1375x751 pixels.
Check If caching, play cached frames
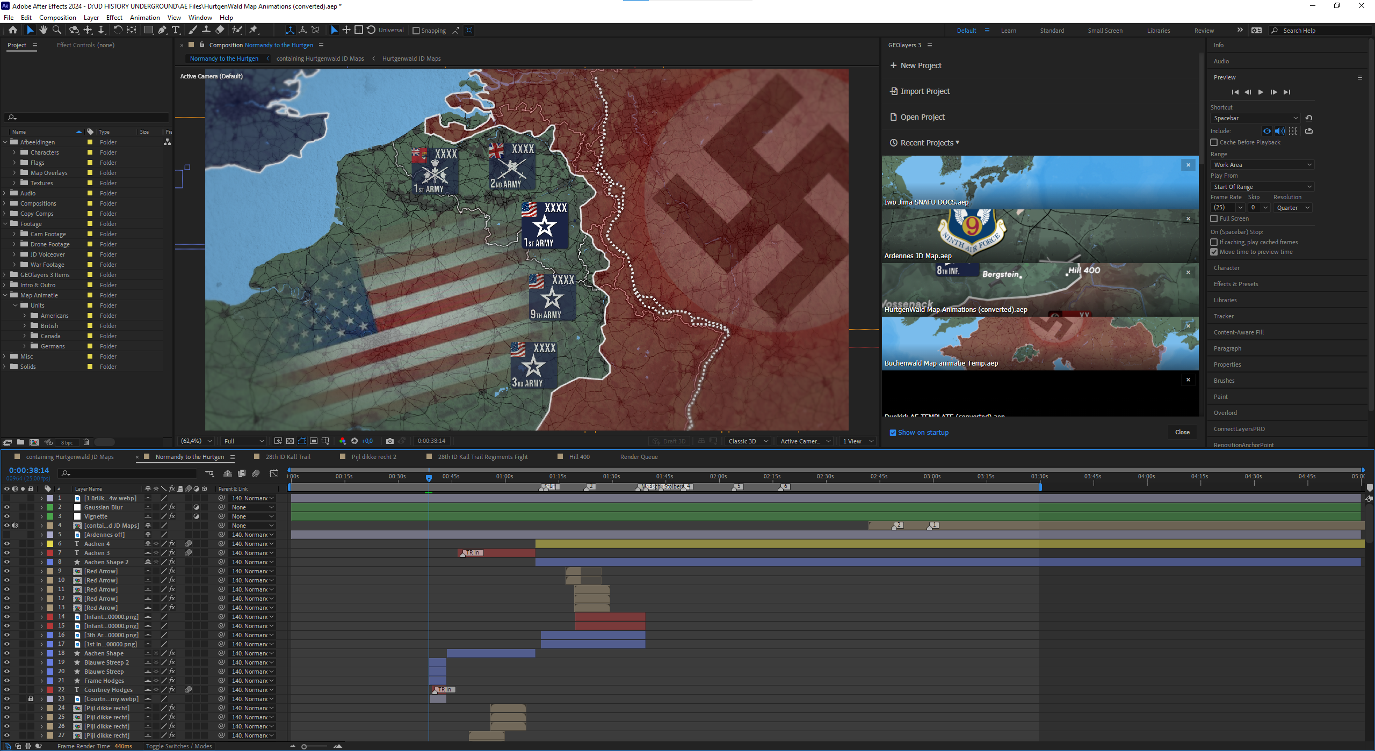1214,242
